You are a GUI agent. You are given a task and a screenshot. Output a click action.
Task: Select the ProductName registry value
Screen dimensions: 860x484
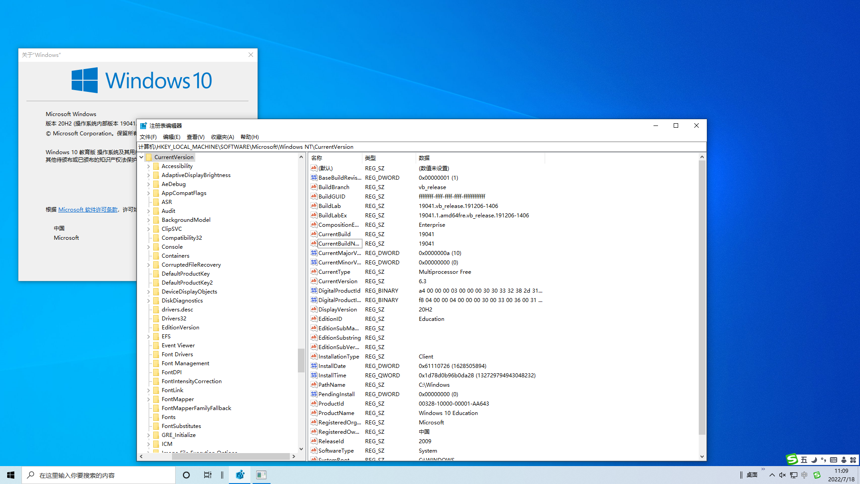336,413
